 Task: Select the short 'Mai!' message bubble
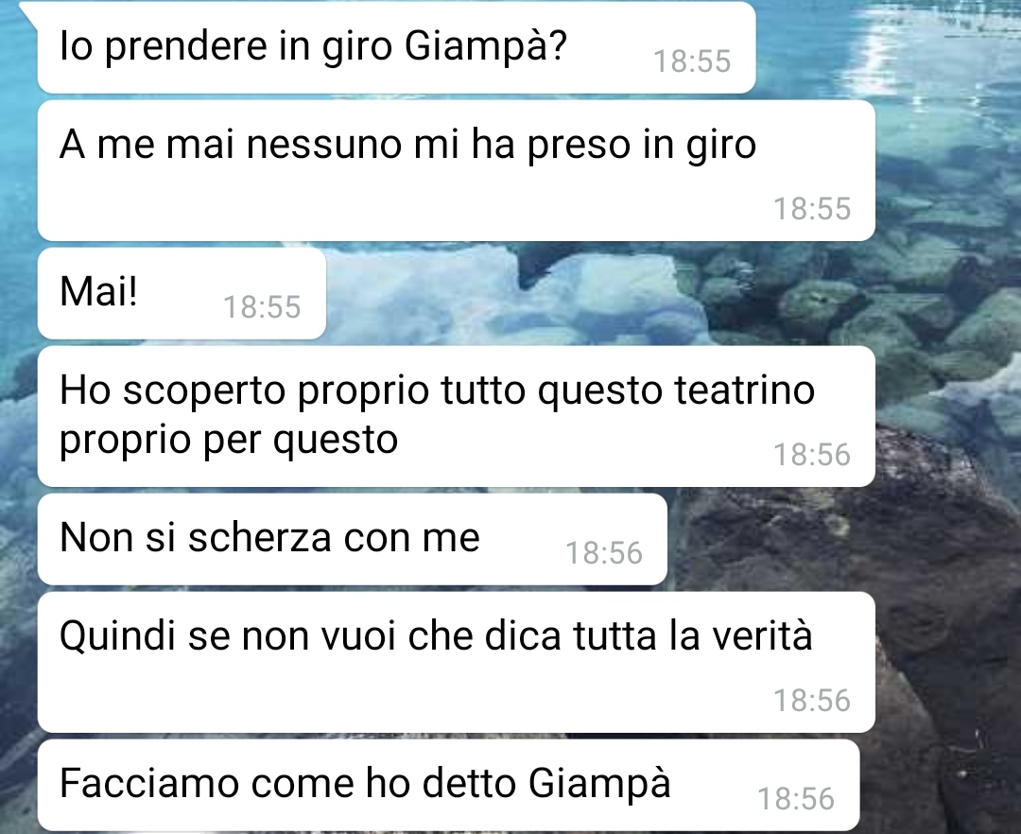tap(182, 293)
